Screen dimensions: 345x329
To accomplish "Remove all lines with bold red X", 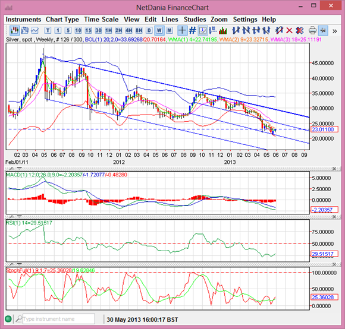I will point(299,30).
